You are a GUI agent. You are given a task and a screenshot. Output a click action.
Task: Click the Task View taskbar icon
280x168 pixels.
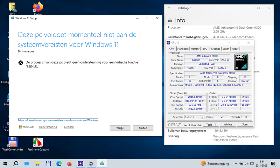tap(27, 163)
